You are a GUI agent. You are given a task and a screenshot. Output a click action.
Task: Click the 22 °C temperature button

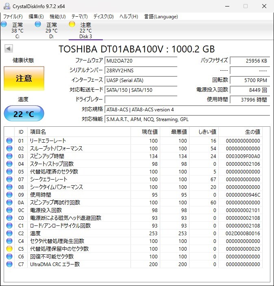click(24, 114)
